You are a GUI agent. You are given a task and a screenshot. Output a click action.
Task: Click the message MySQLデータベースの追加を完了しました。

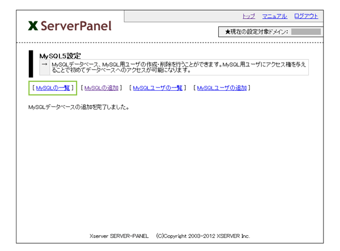79,107
